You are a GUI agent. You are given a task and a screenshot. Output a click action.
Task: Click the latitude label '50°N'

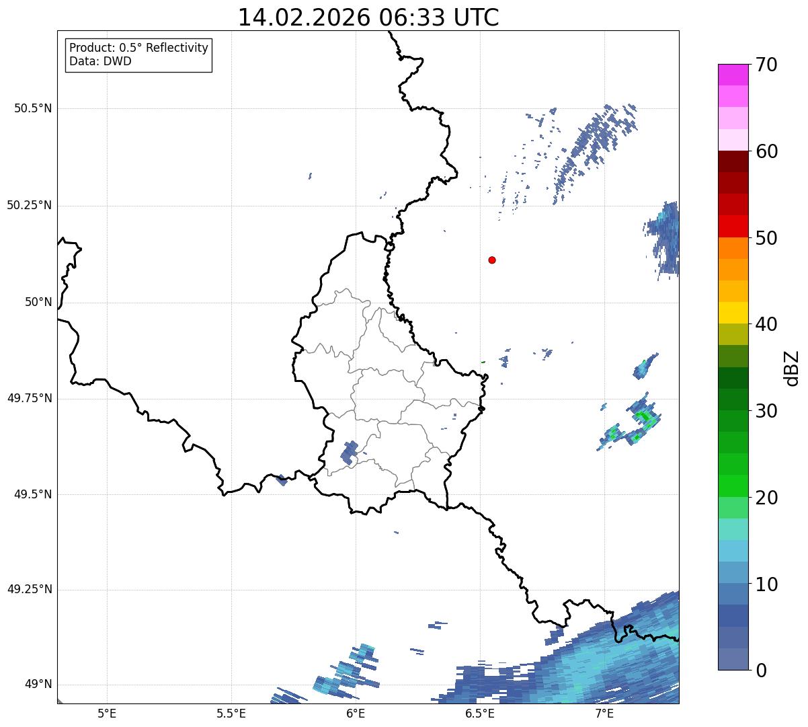pos(38,302)
